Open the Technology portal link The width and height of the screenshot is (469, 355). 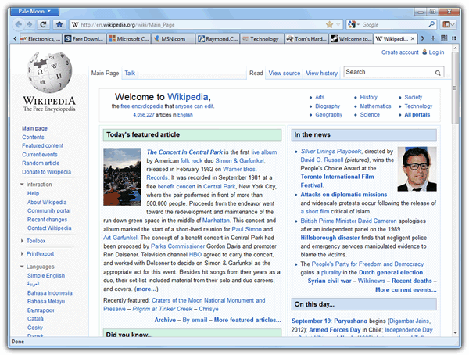[418, 106]
